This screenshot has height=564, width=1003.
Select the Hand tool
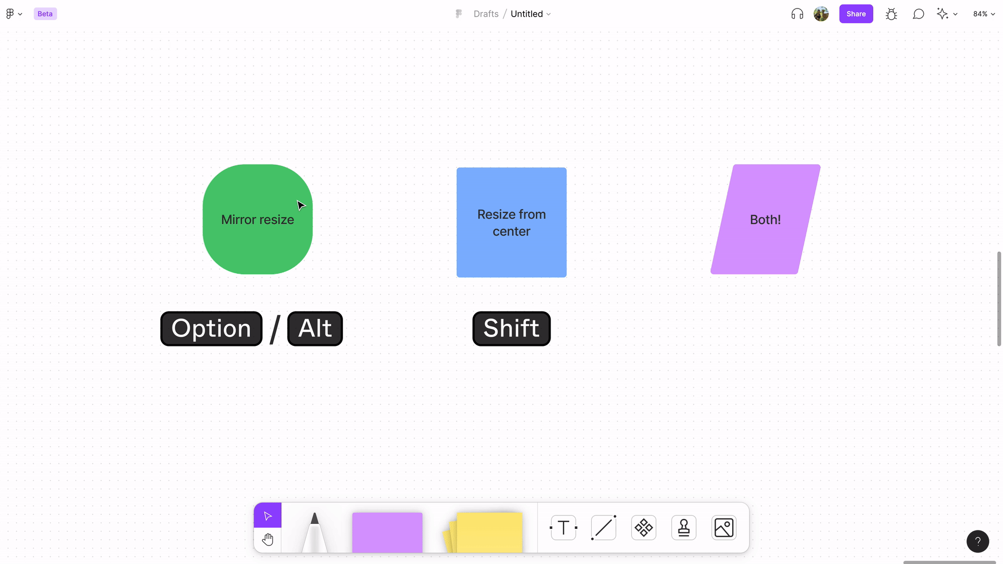pos(267,540)
